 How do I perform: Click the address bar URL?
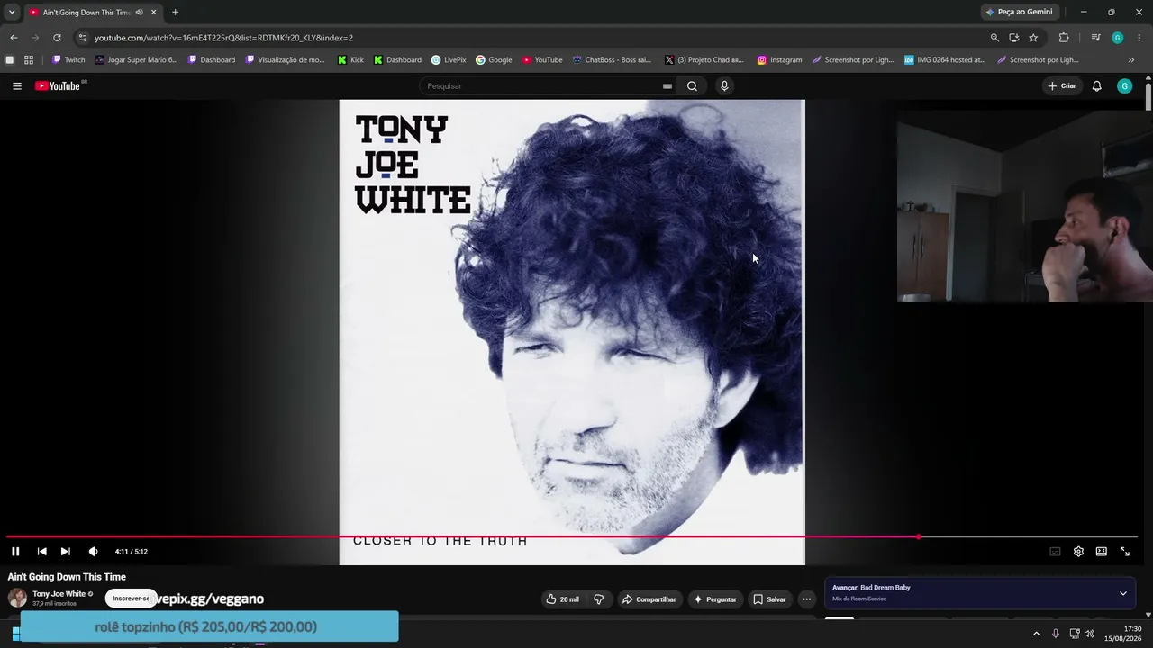pyautogui.click(x=223, y=38)
